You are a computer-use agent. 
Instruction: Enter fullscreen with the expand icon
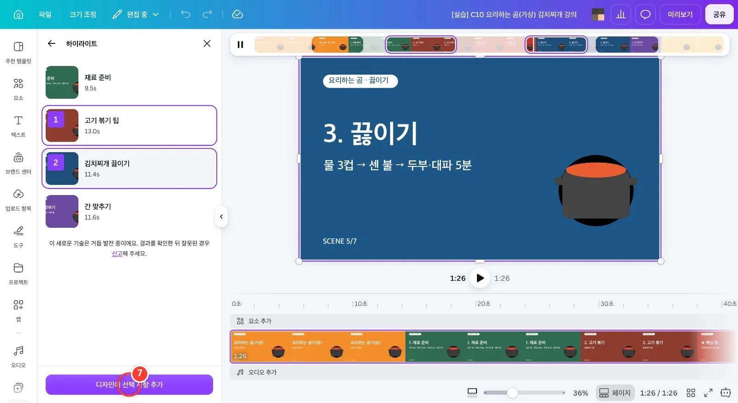coord(708,393)
